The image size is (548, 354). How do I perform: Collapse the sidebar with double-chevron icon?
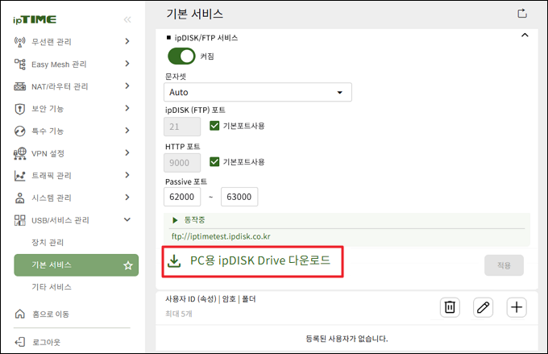(x=127, y=19)
